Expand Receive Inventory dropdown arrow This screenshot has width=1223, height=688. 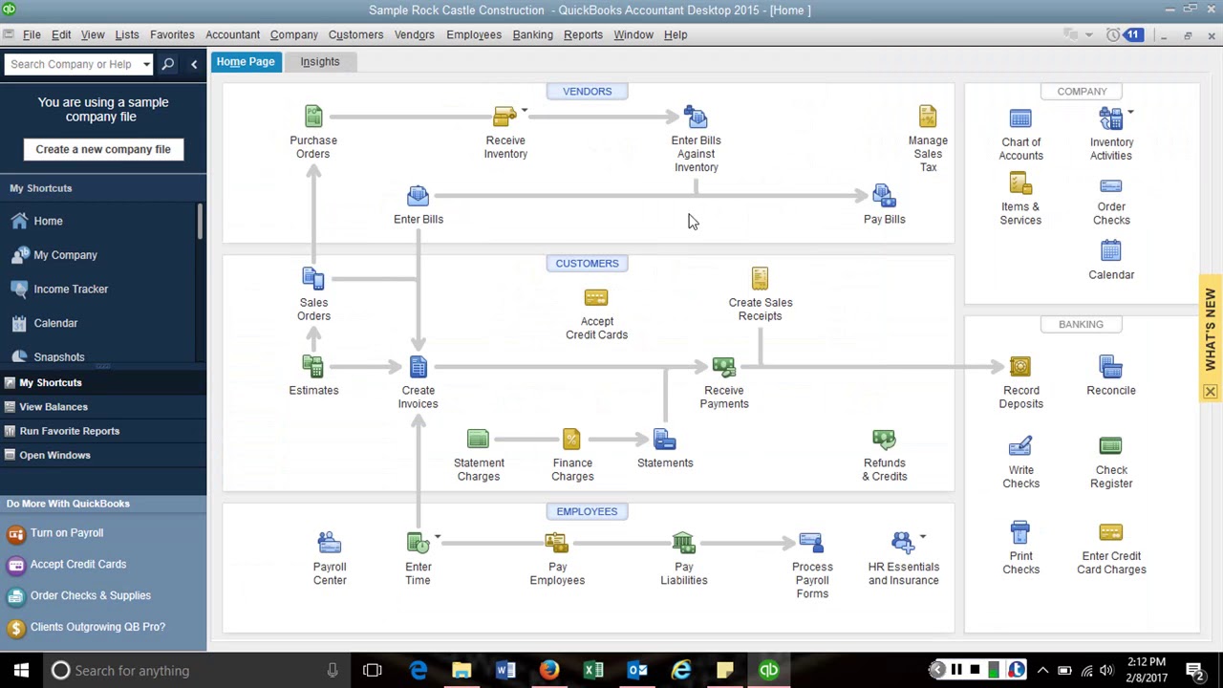[x=524, y=111]
